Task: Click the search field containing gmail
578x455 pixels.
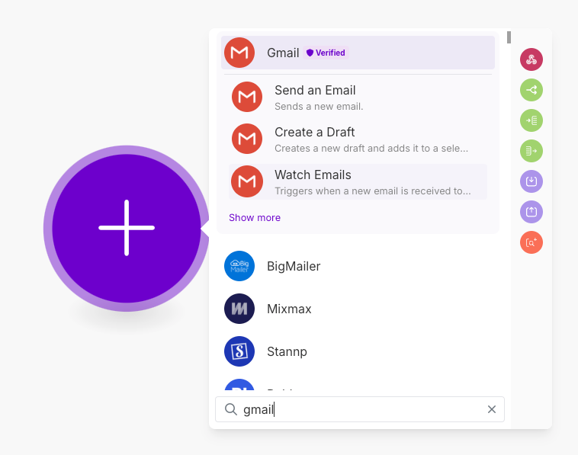Action: coord(360,409)
